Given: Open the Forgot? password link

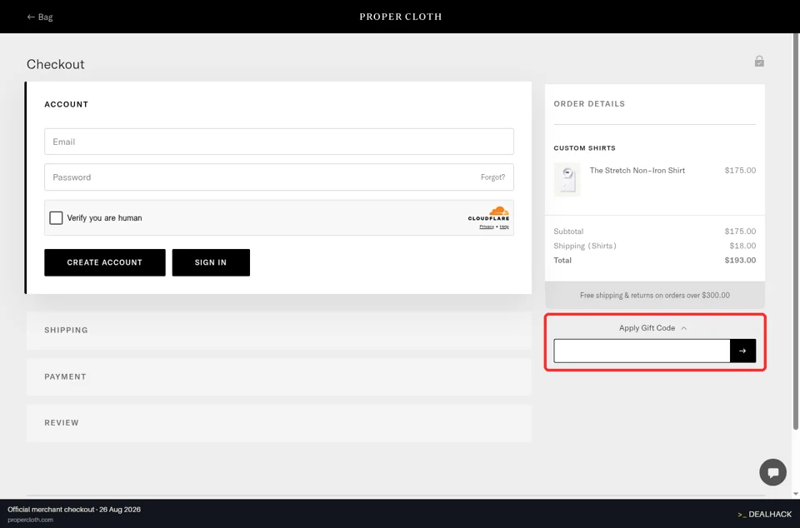Looking at the screenshot, I should (x=492, y=177).
